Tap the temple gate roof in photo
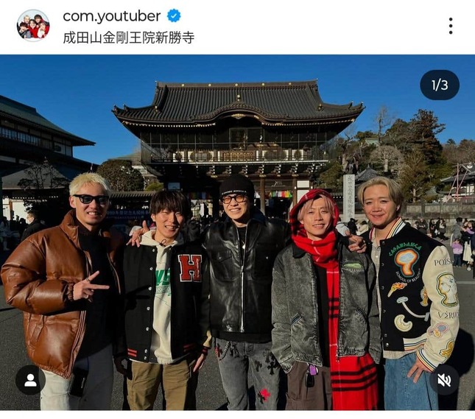Image resolution: width=475 pixels, height=419 pixels. [x=239, y=102]
